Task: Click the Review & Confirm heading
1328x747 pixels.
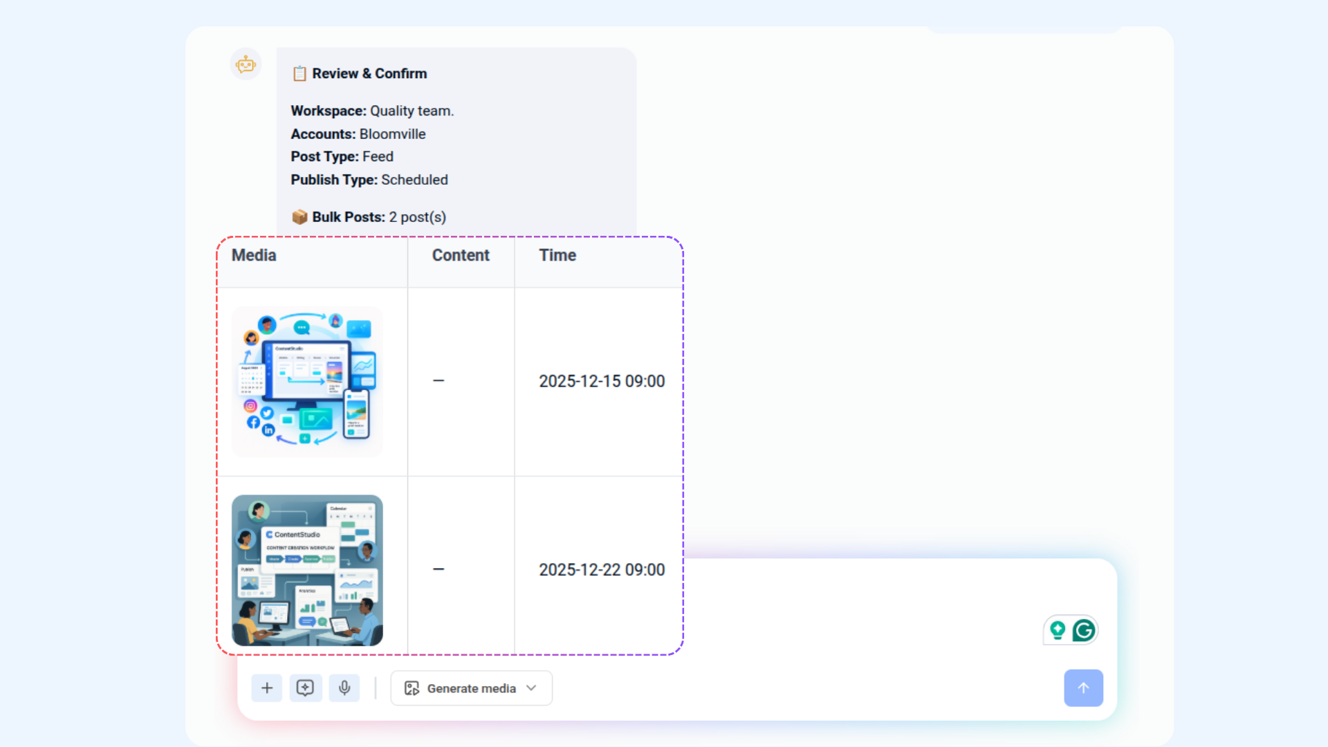Action: (x=369, y=73)
